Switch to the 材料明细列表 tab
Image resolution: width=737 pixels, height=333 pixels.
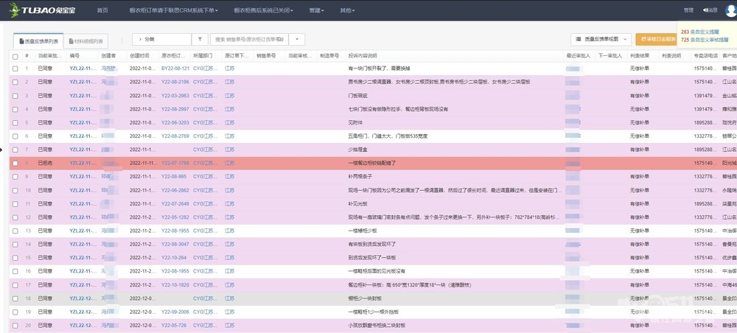point(86,41)
